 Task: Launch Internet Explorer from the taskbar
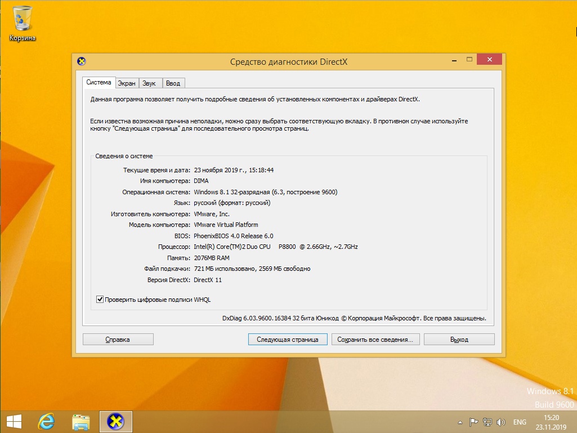coord(46,422)
